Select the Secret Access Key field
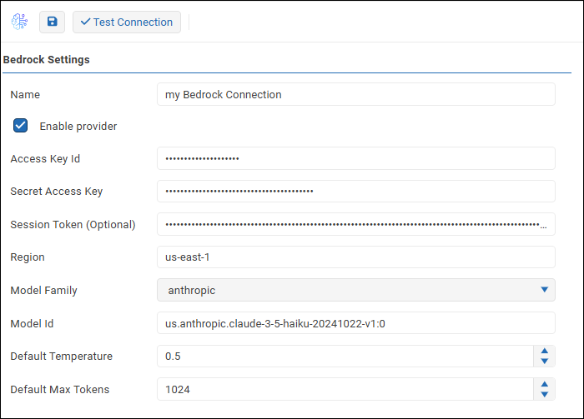 (x=355, y=191)
